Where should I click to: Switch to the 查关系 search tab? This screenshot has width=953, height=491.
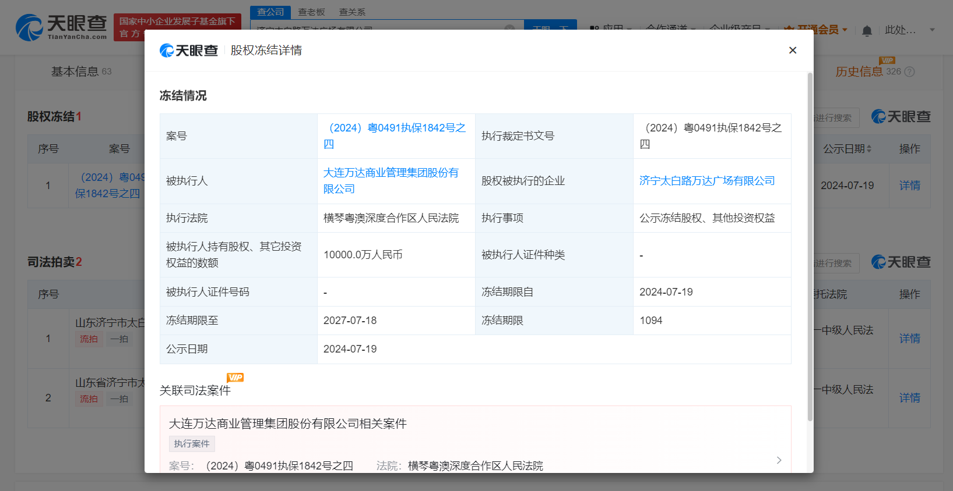pos(352,12)
